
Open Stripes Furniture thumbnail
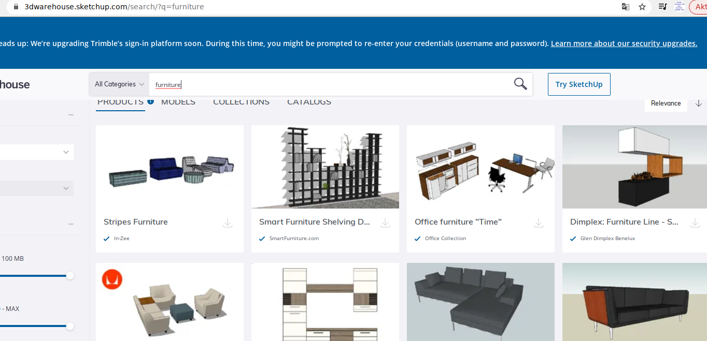tap(170, 167)
